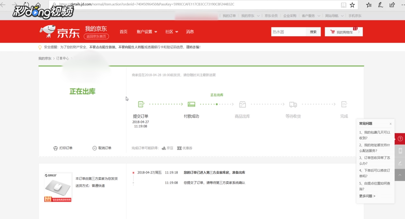
Task: Open 首页 nav item
Action: (124, 32)
